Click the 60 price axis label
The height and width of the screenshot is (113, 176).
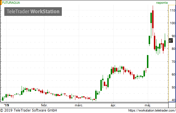point(173,74)
